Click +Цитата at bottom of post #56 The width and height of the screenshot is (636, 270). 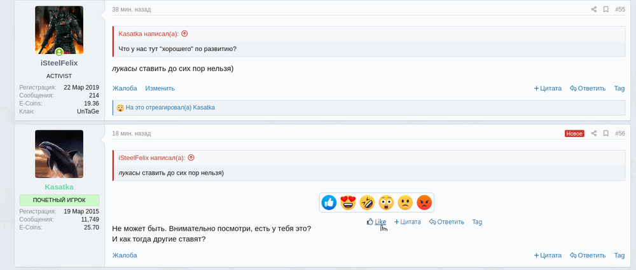point(548,255)
